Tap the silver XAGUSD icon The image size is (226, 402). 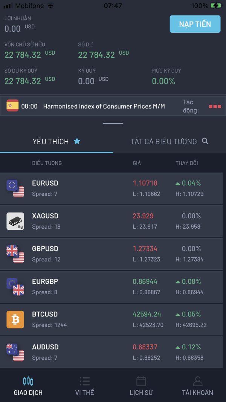(15, 221)
